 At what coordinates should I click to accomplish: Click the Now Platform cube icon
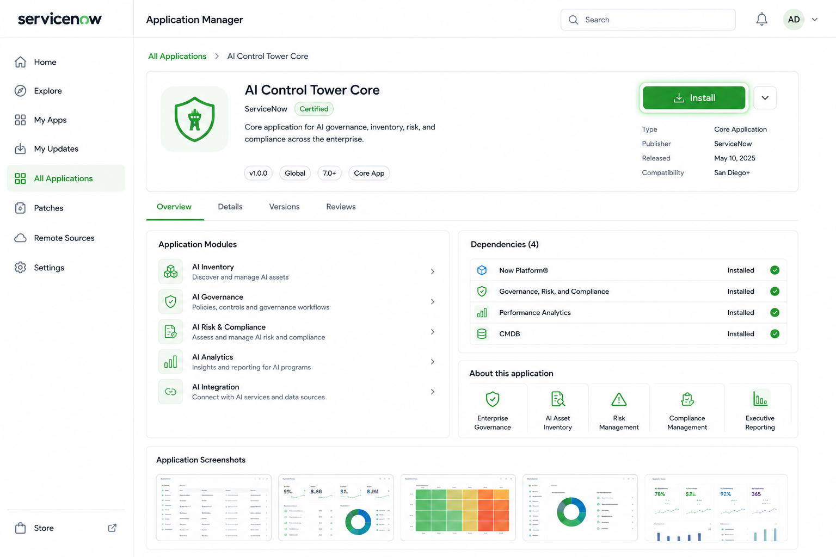tap(482, 270)
